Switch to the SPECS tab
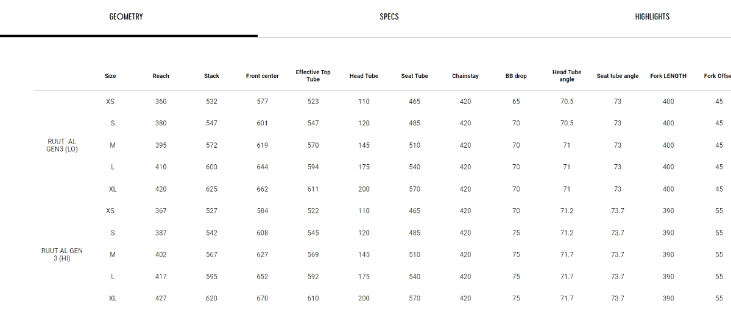 (x=389, y=17)
